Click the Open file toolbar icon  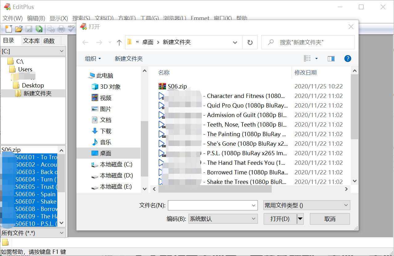[x=19, y=29]
